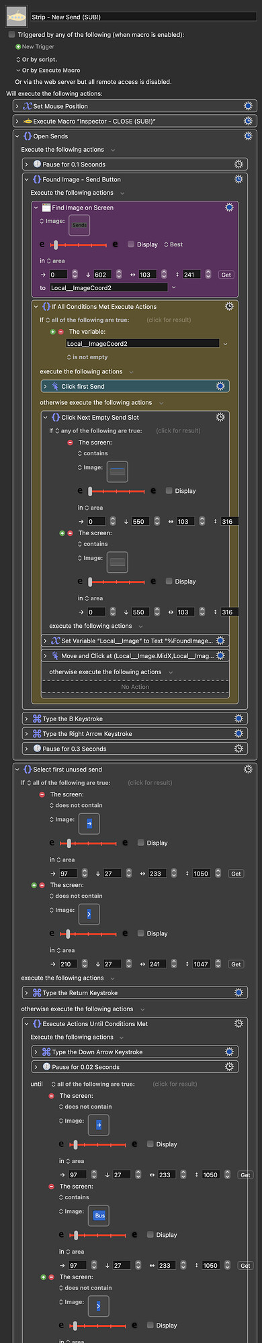Open gear menu for Found Image - Send Button

point(238,179)
